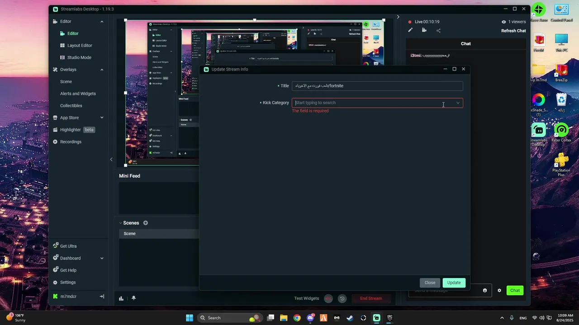The image size is (579, 325).
Task: Add a new scene with the plus icon
Action: 146,223
